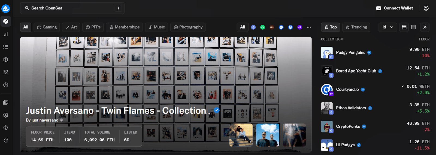Image resolution: width=436 pixels, height=155 pixels.
Task: Open the two men blue sky thumbnail
Action: pyautogui.click(x=268, y=135)
